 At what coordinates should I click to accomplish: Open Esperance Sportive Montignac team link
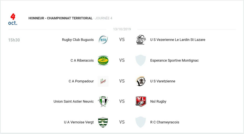point(174,60)
